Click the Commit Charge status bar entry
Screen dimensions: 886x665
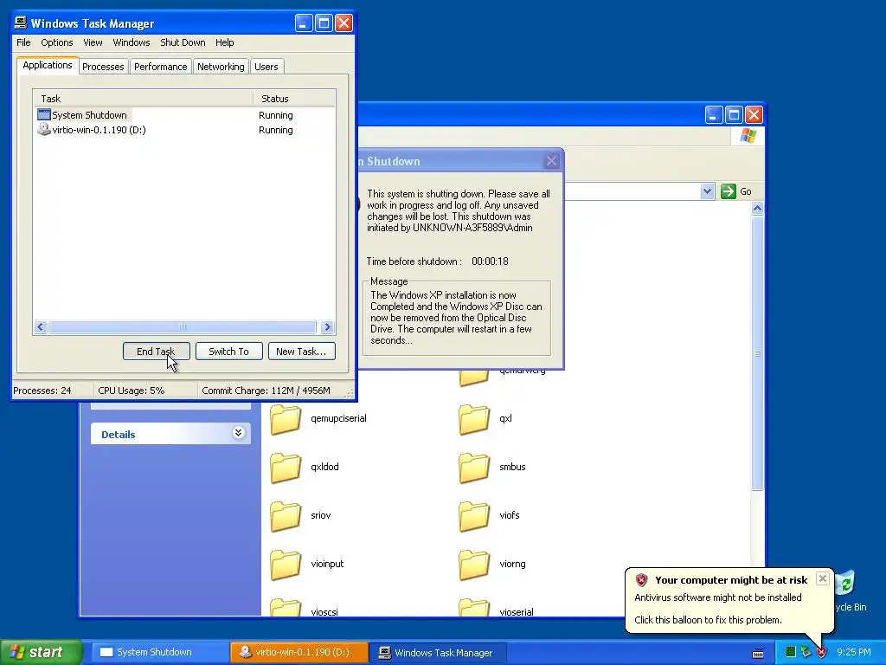273,391
